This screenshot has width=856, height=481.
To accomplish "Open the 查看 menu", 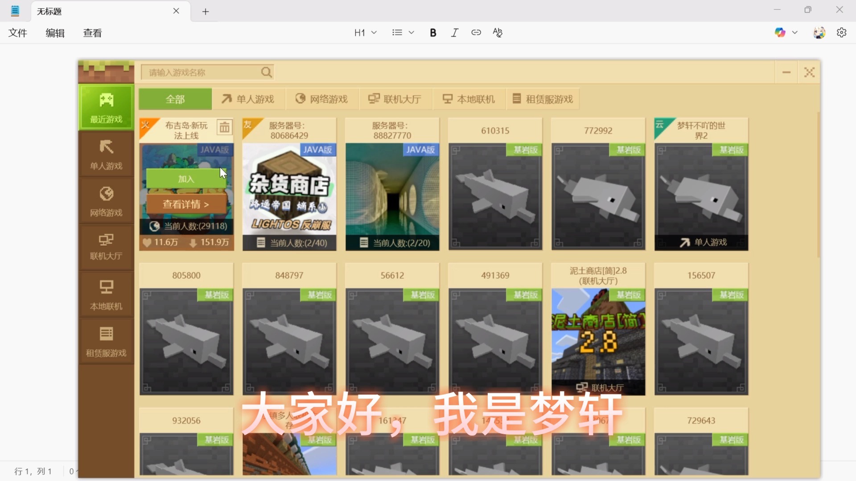I will pos(92,33).
